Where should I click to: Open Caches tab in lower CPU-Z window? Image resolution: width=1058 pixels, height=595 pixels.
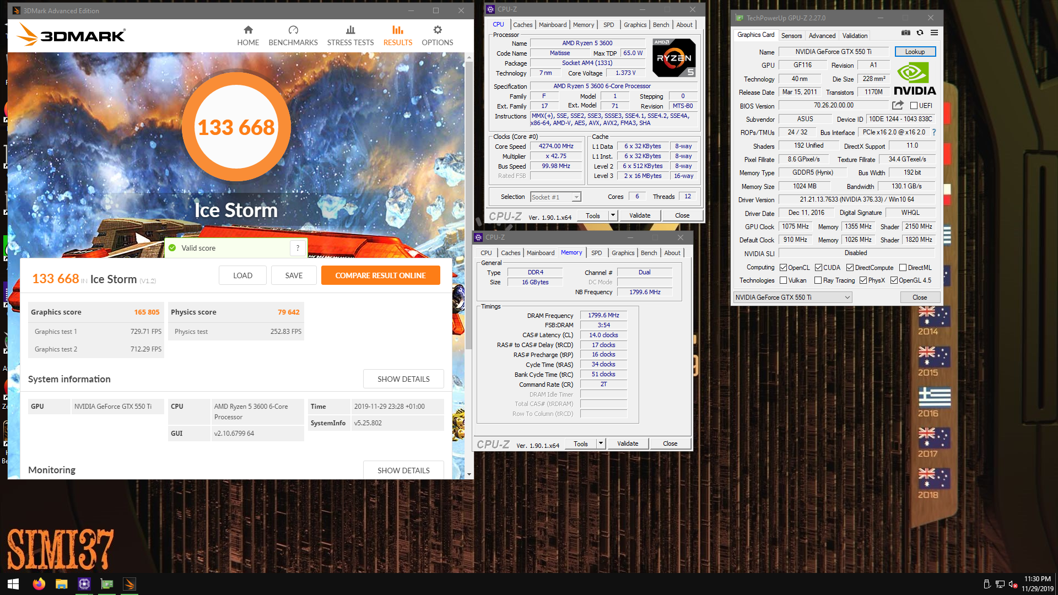[x=510, y=253]
